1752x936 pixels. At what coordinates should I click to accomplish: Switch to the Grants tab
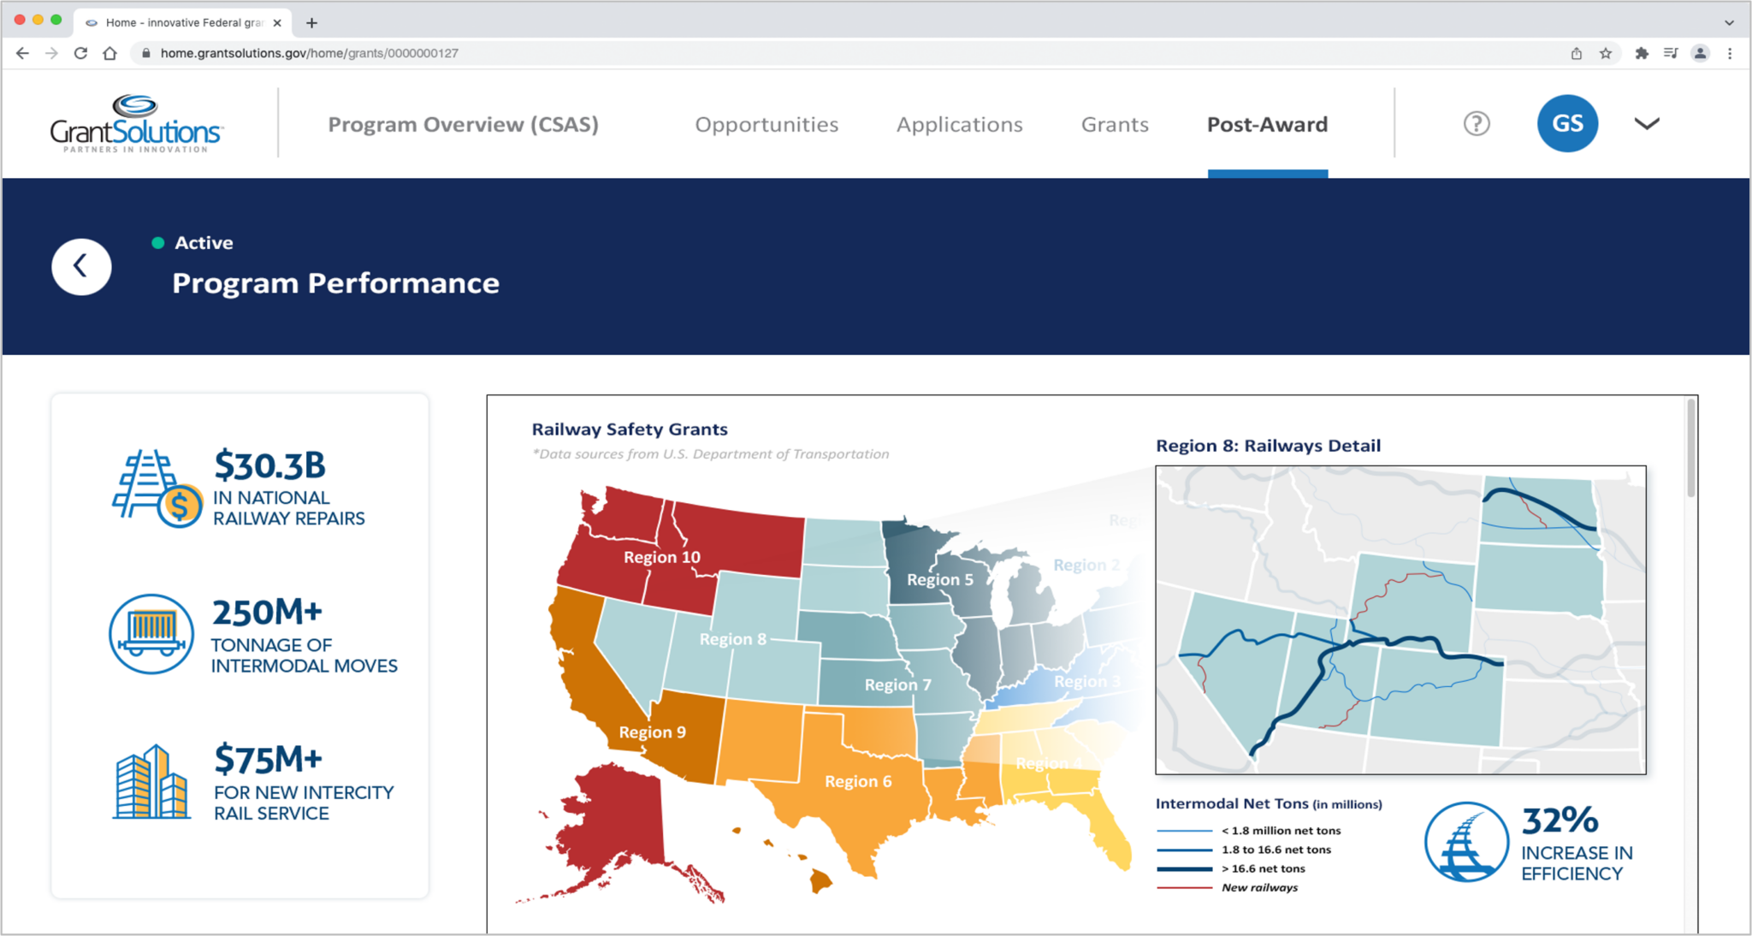1114,125
